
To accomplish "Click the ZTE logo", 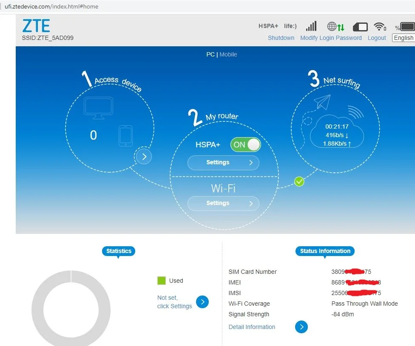I will [36, 26].
